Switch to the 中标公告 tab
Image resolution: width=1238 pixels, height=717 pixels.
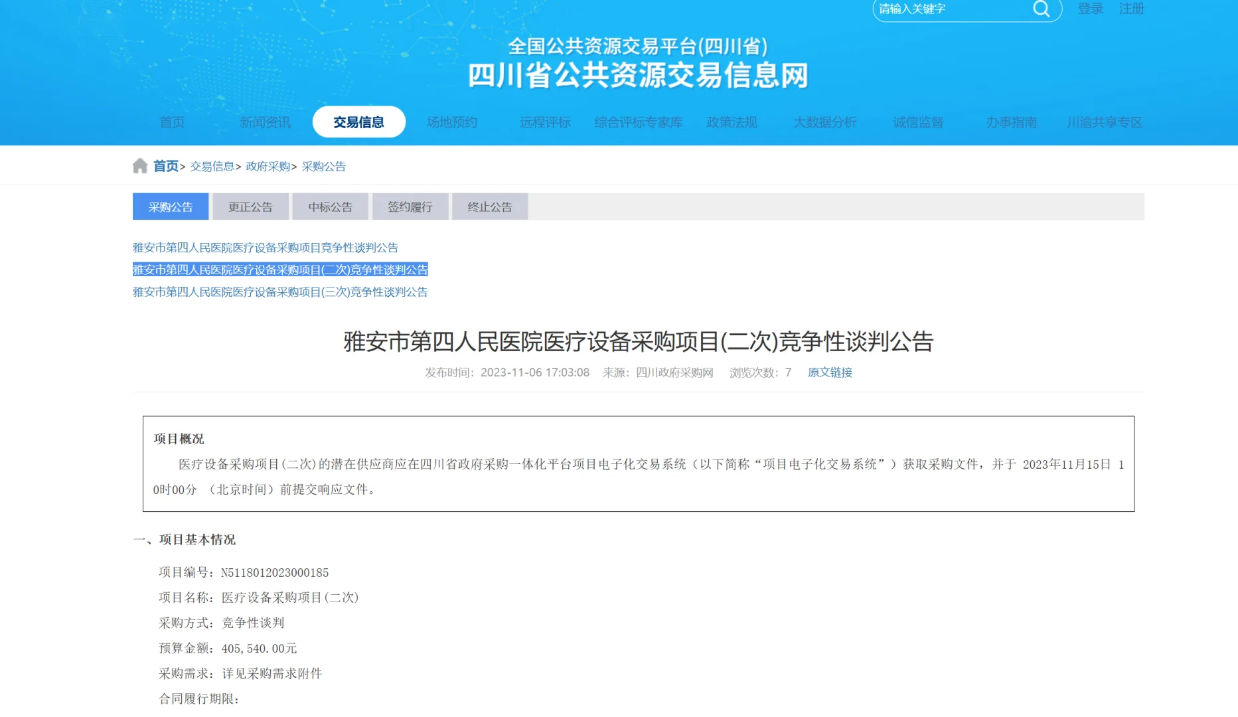click(330, 206)
